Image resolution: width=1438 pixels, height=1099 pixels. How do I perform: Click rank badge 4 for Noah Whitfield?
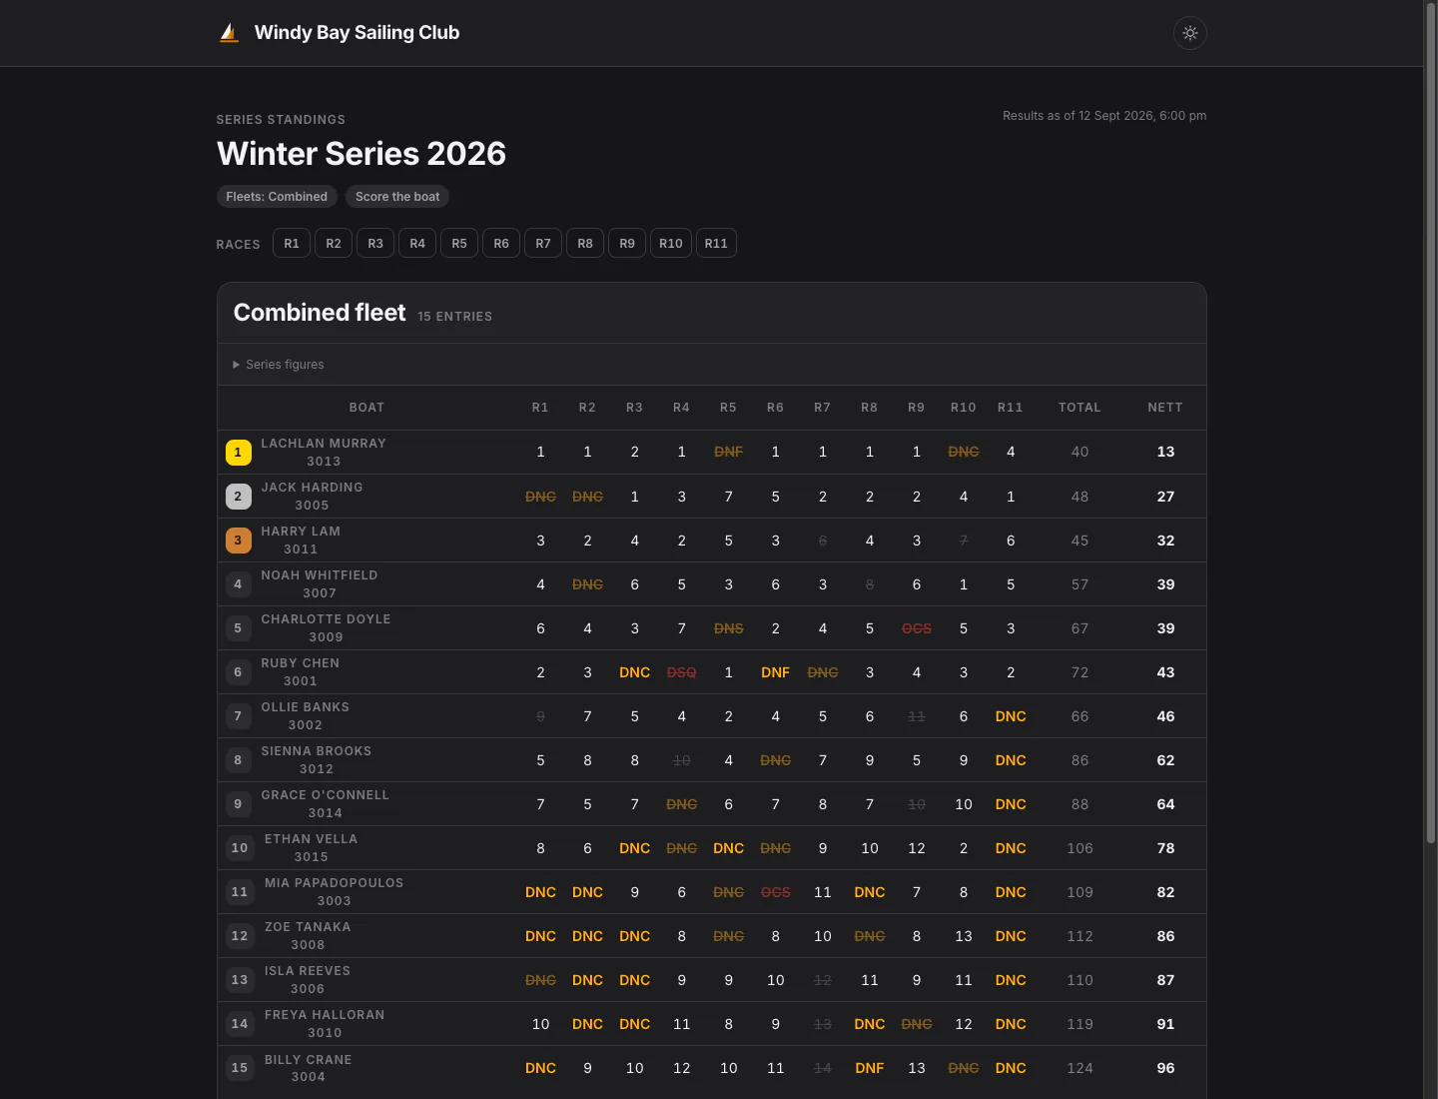(x=238, y=584)
